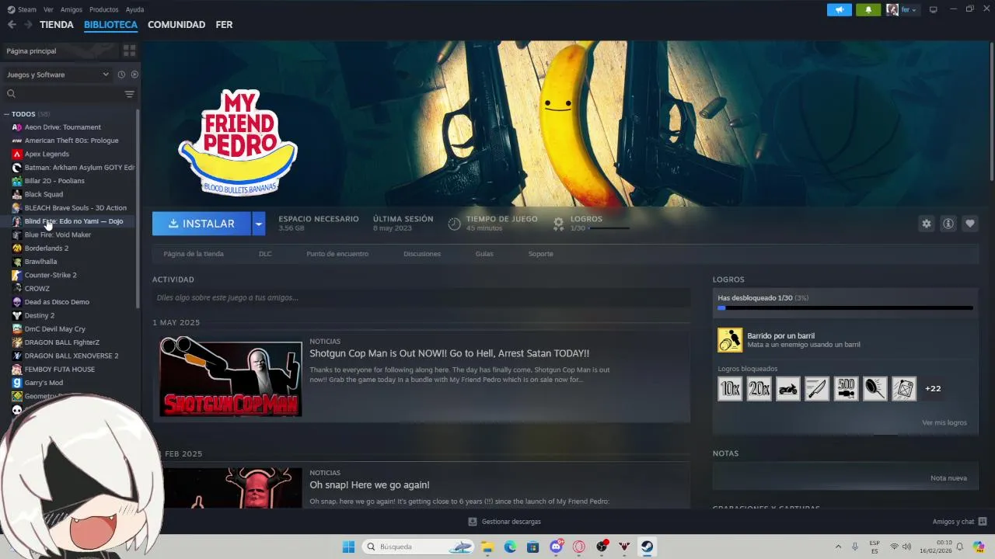The height and width of the screenshot is (559, 995).
Task: Show the +22 more locked achievements
Action: (933, 388)
